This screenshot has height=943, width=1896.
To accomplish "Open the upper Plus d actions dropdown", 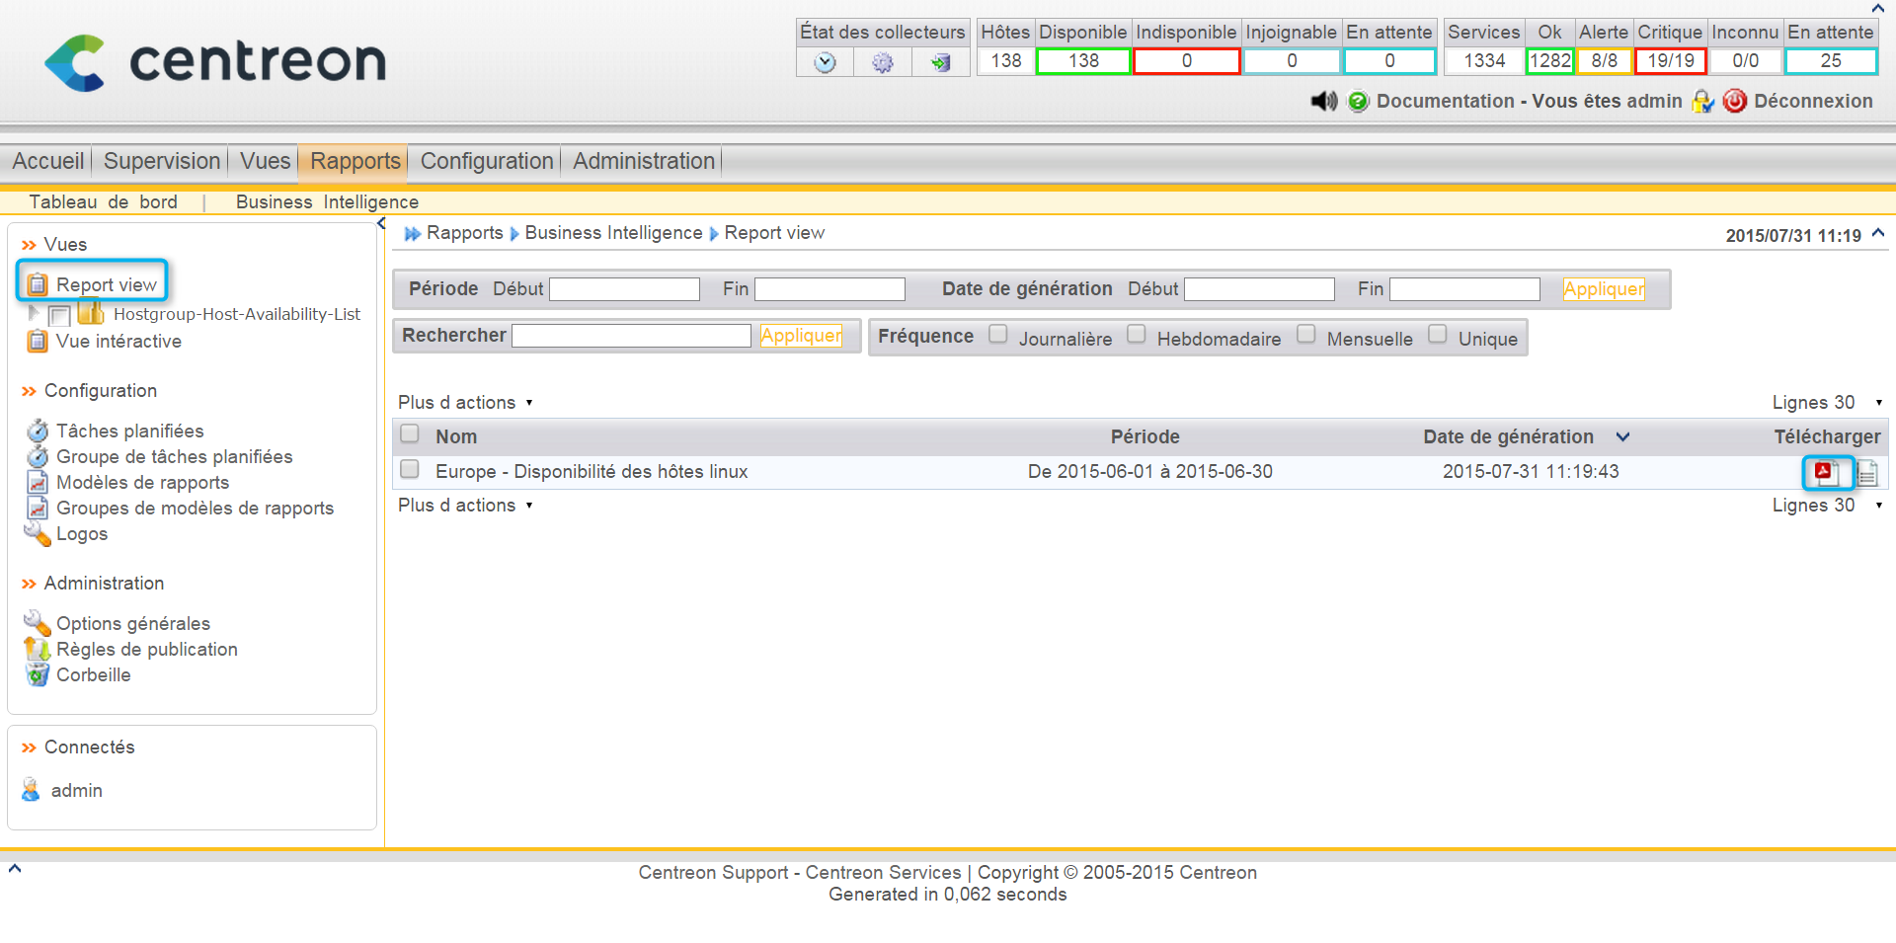I will (x=465, y=402).
